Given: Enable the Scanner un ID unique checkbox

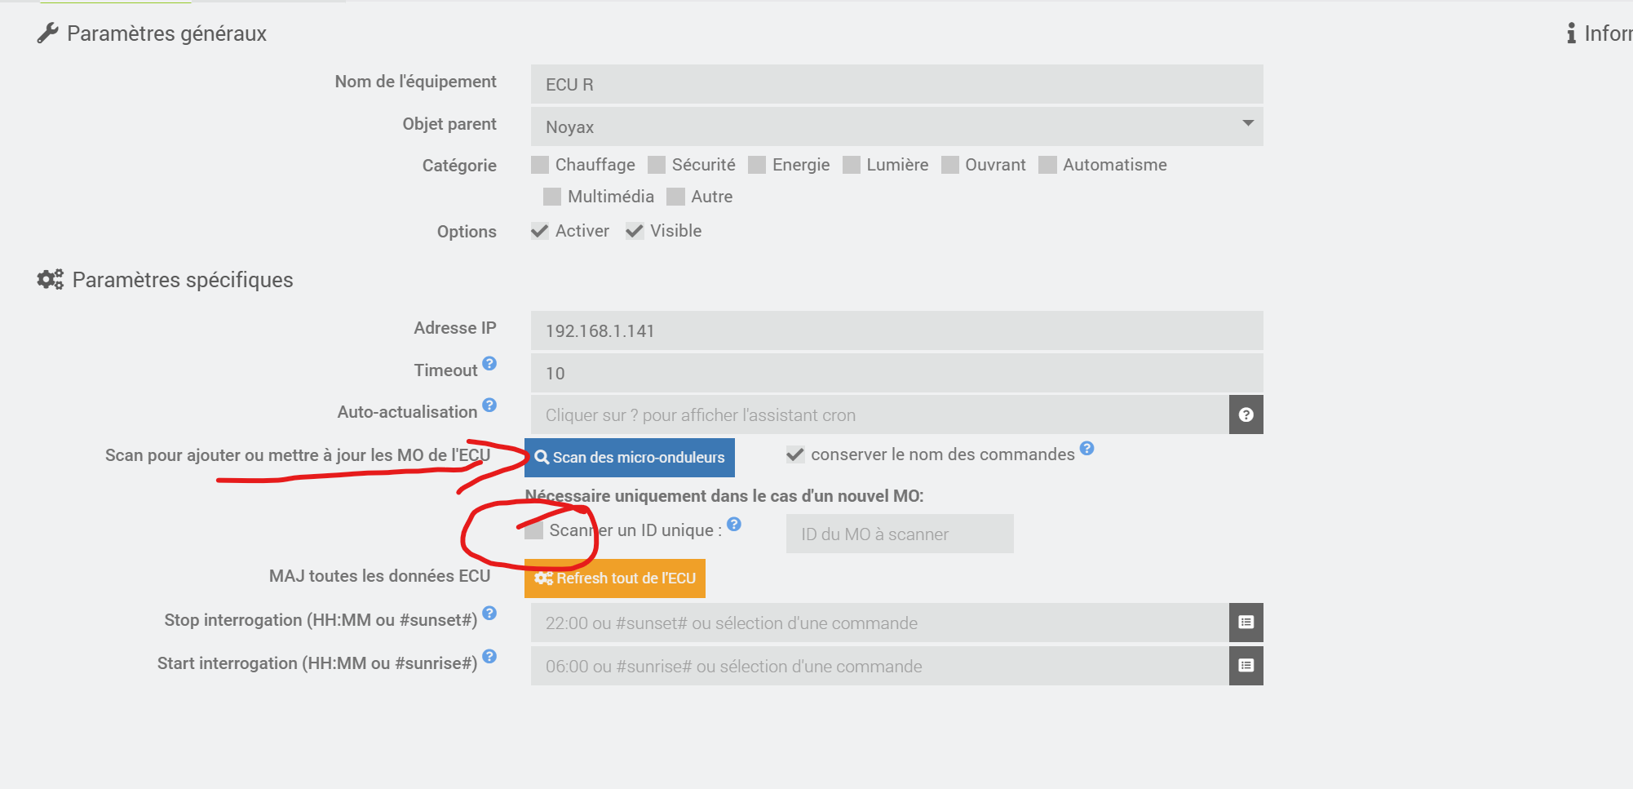Looking at the screenshot, I should pos(534,530).
